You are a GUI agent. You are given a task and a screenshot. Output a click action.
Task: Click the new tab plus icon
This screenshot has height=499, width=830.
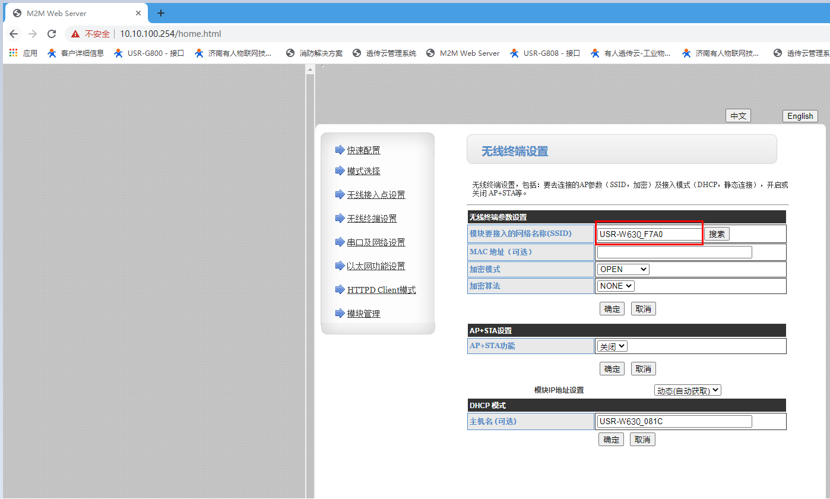tap(160, 13)
